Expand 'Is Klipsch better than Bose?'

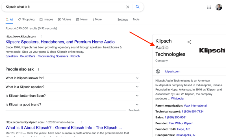[73, 96]
